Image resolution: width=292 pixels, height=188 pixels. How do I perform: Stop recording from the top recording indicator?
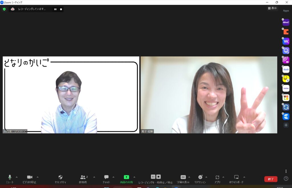(x=61, y=9)
